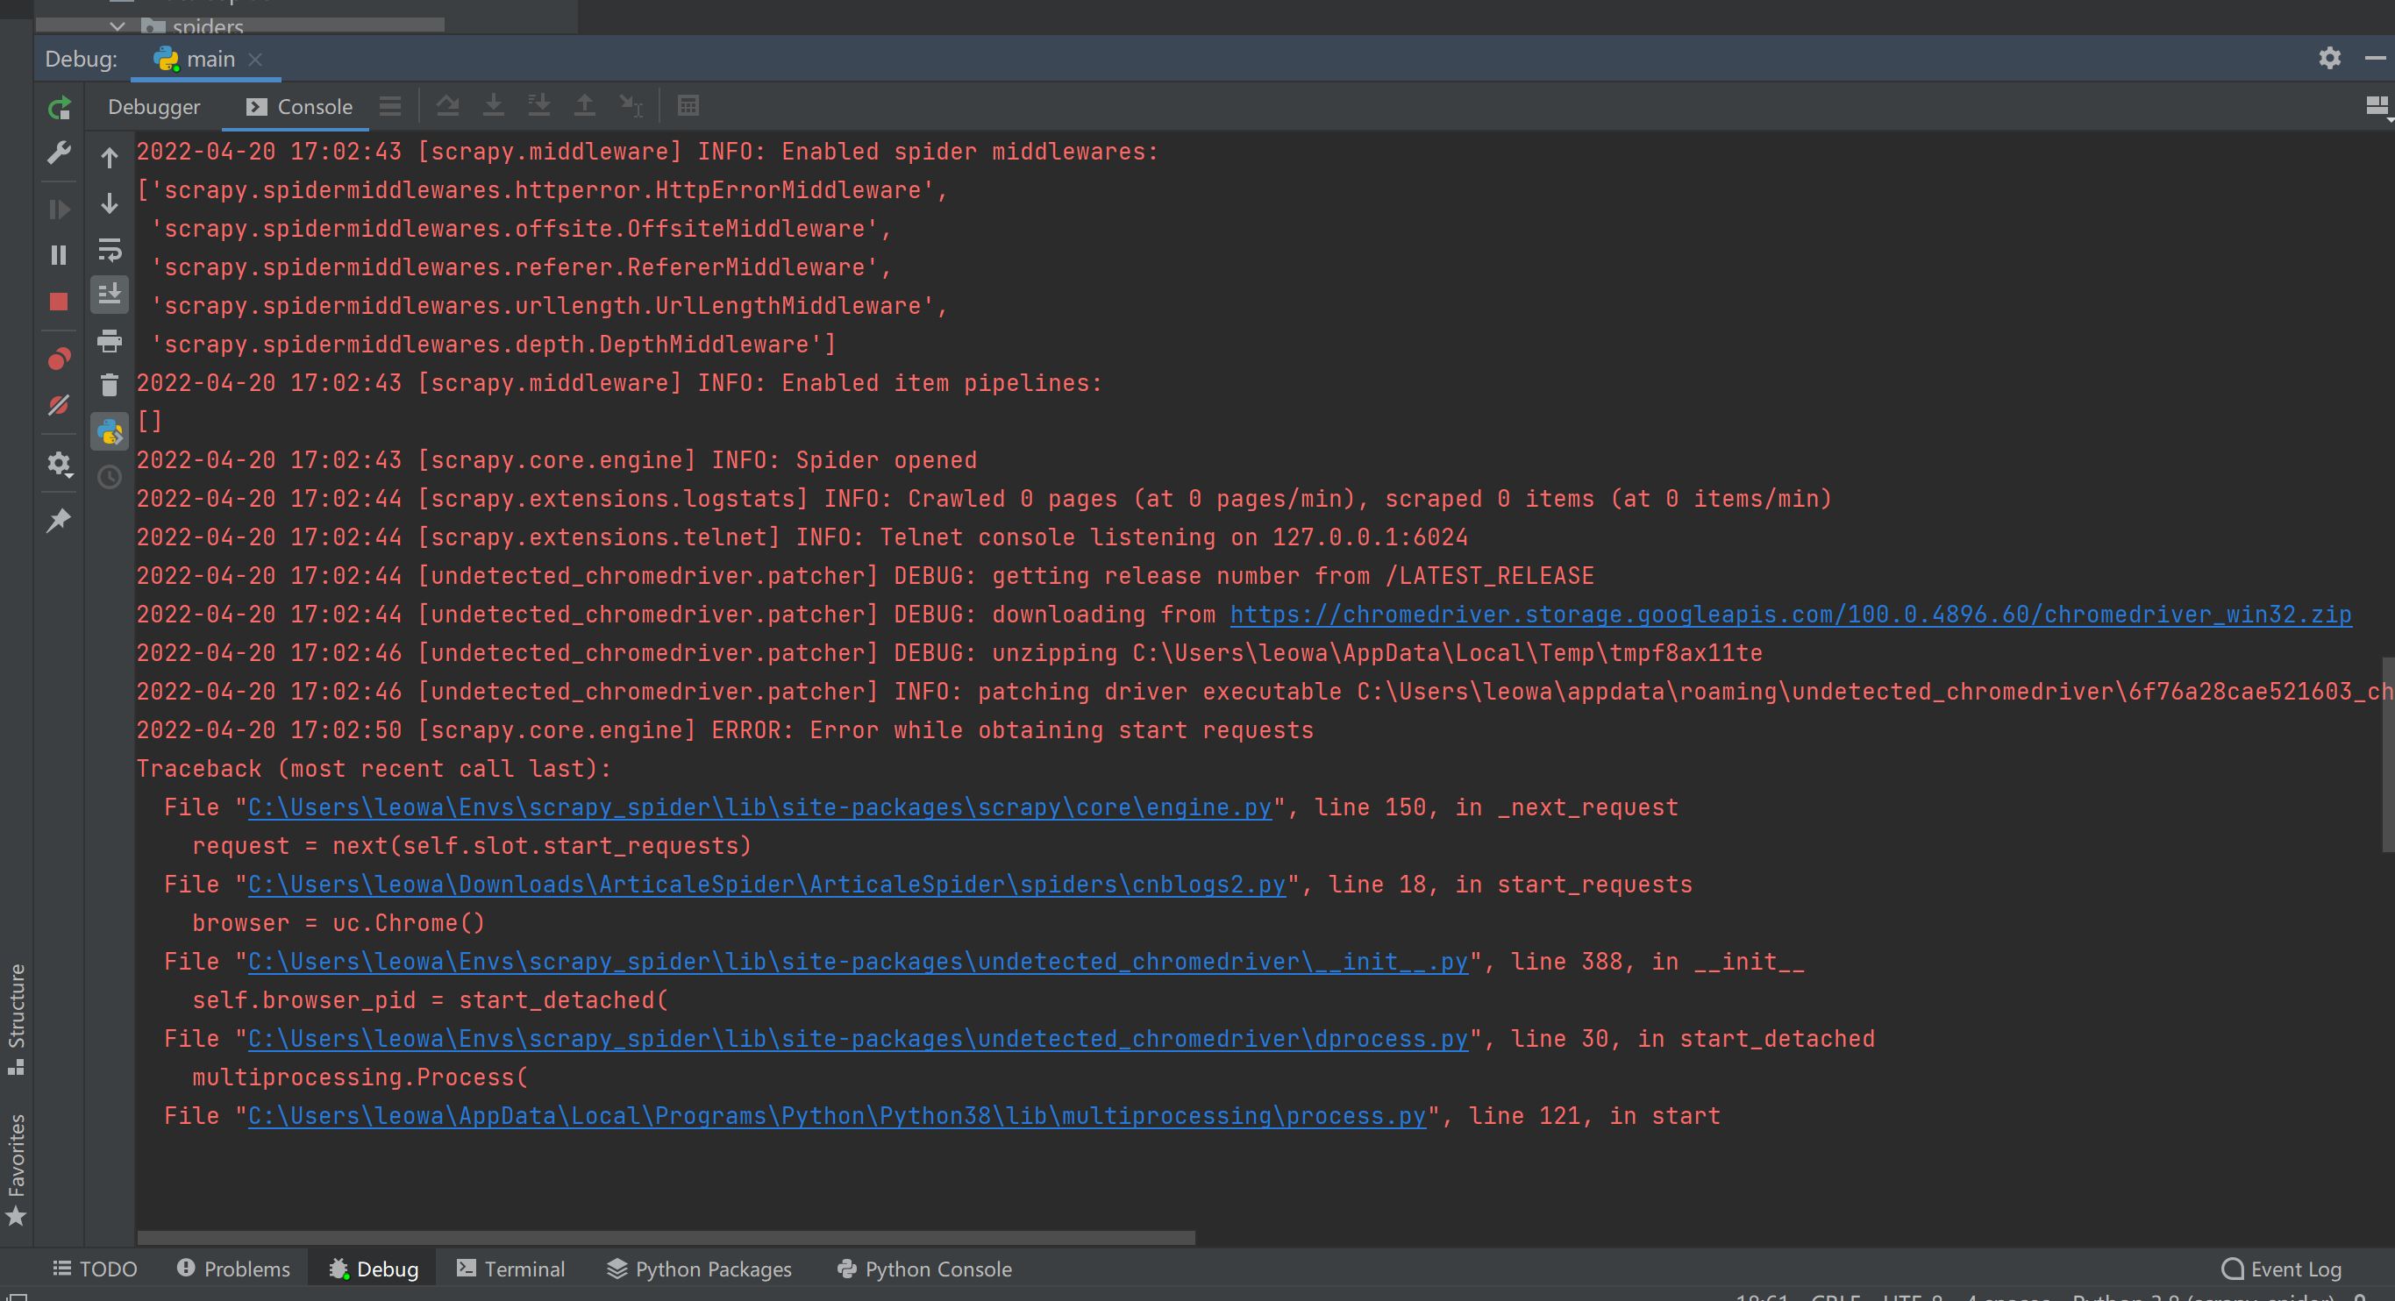
Task: Click the horizontal console scrollbar
Action: tap(665, 1238)
